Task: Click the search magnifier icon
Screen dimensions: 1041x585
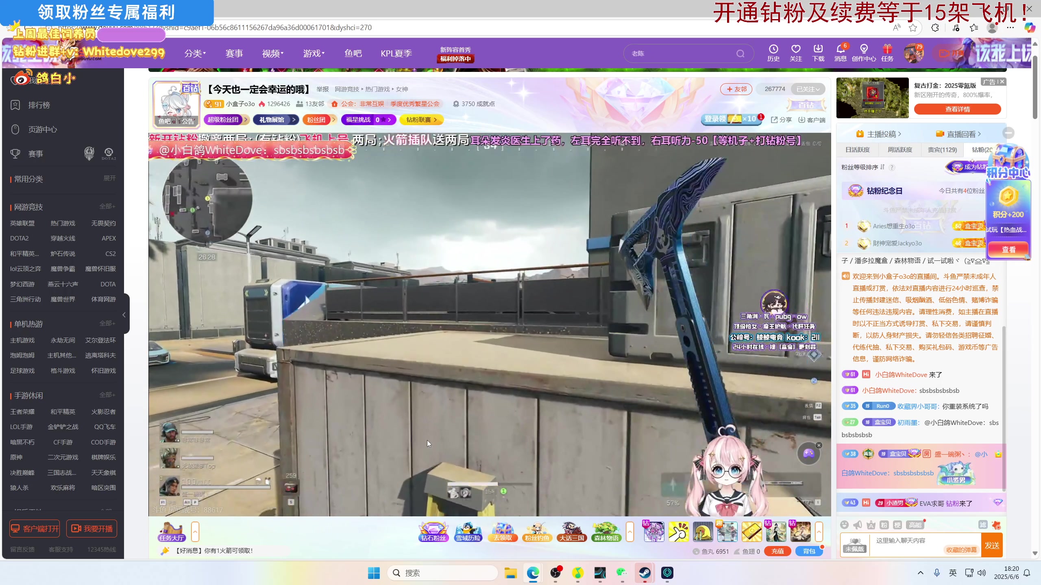Action: point(740,54)
